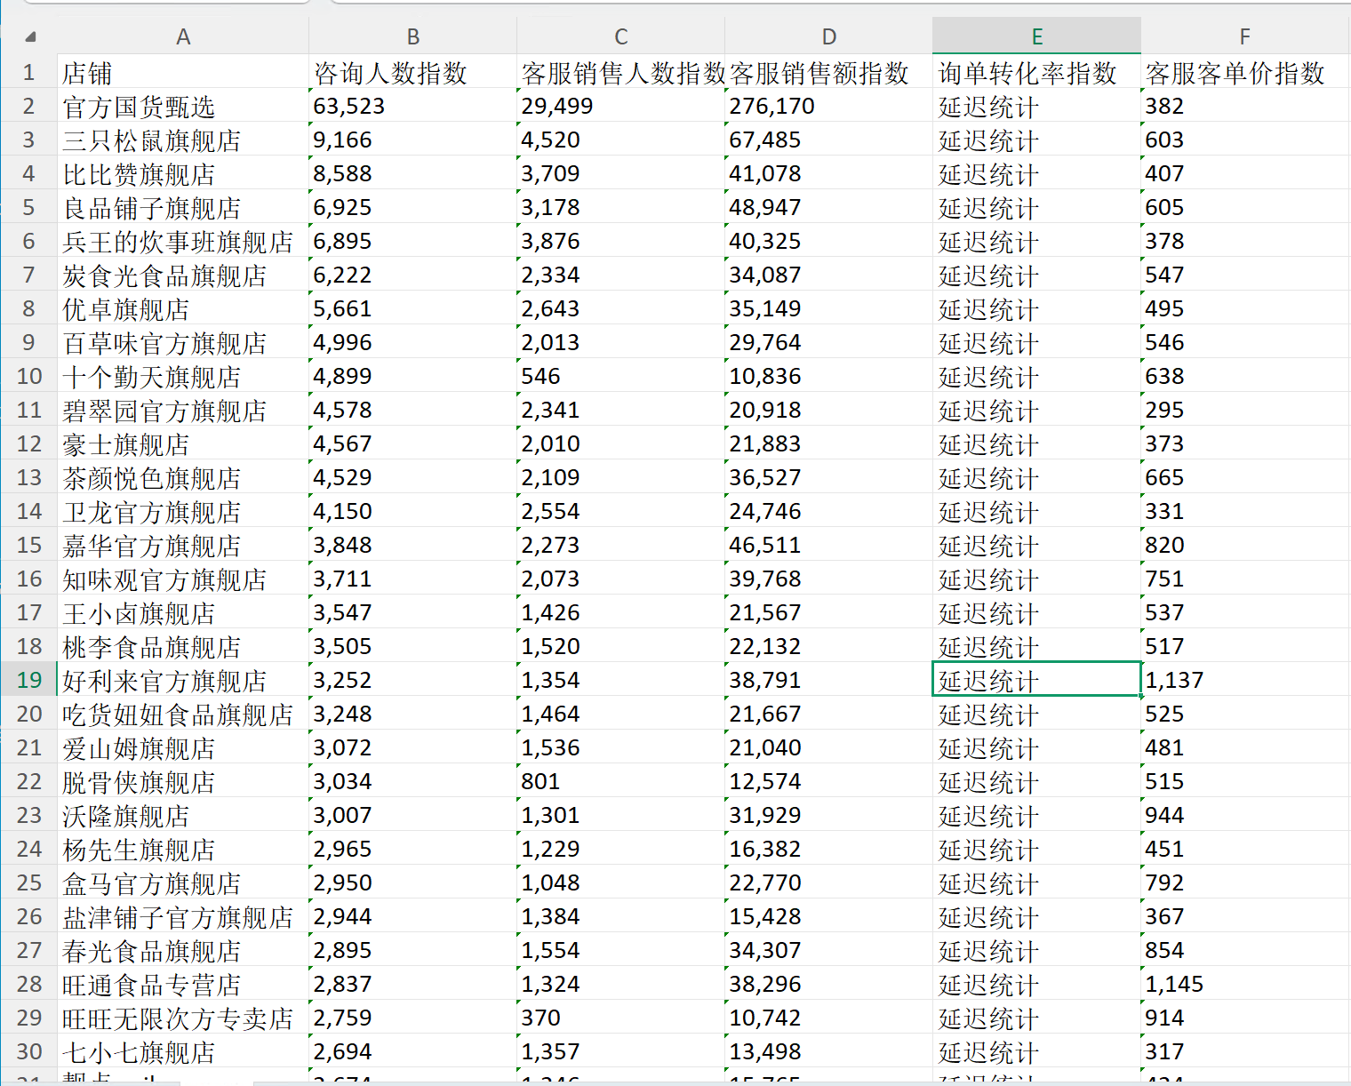Click header cell 客服销售人数指数
The image size is (1351, 1086).
[623, 73]
